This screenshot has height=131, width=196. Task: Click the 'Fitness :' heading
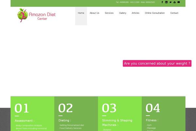(x=152, y=120)
